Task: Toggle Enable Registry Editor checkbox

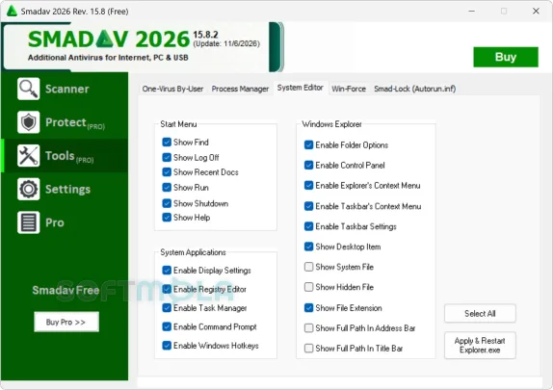Action: [167, 289]
